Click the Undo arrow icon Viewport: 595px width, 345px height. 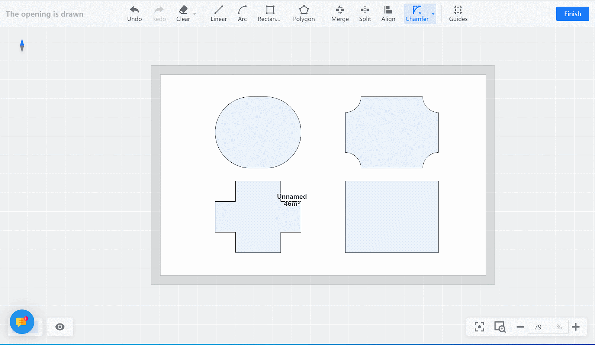pos(134,10)
